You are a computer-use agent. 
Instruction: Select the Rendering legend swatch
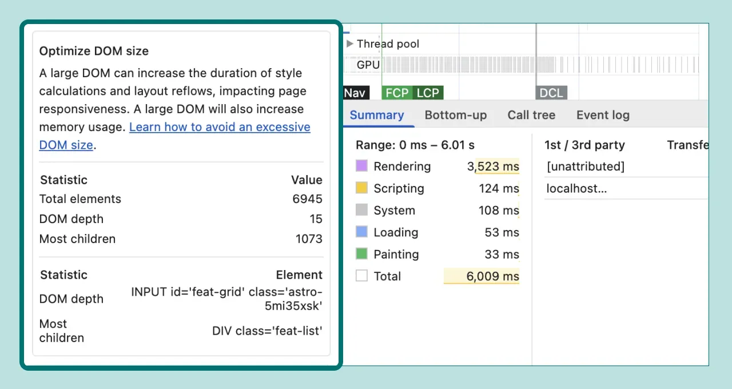pyautogui.click(x=361, y=166)
